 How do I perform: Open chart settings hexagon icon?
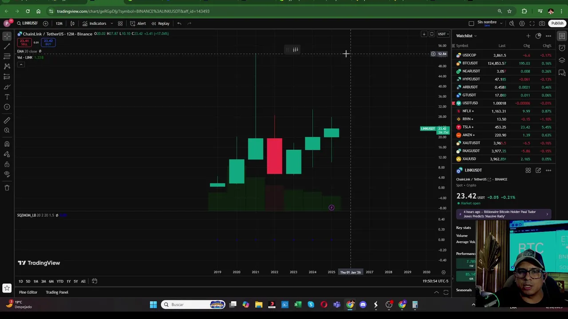click(522, 23)
